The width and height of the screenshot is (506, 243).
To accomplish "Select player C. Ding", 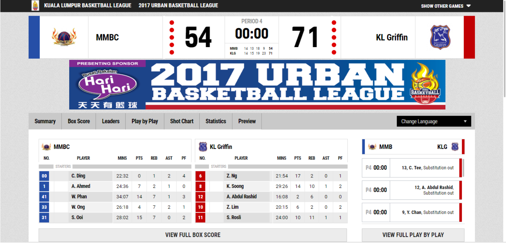I will [78, 176].
